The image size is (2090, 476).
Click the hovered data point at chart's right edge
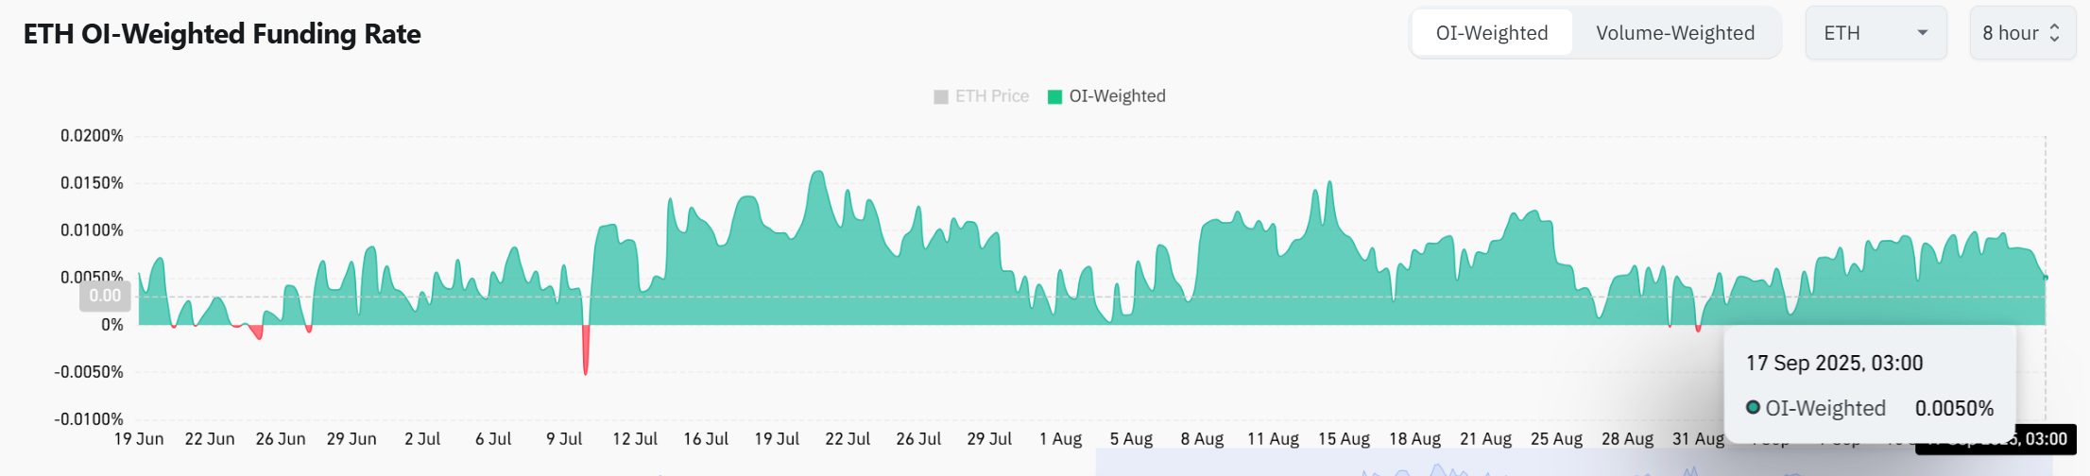click(2046, 278)
